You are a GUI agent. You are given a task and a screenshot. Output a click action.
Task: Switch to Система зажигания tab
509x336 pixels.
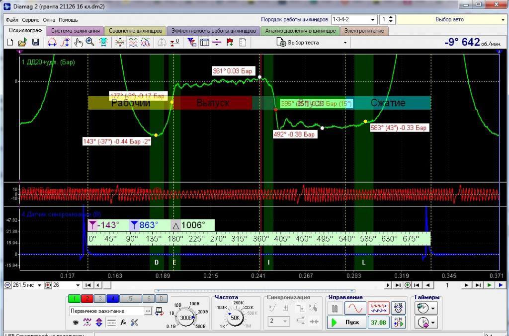[76, 31]
